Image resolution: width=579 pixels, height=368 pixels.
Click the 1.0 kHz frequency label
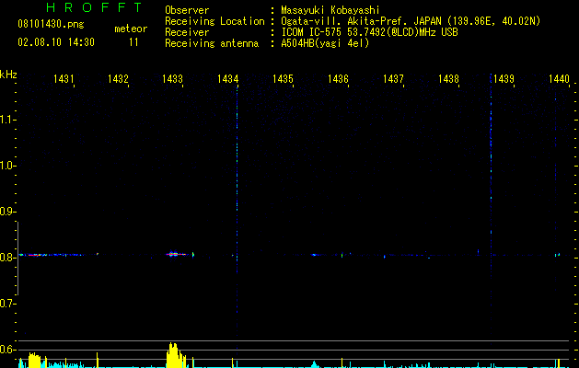7,166
